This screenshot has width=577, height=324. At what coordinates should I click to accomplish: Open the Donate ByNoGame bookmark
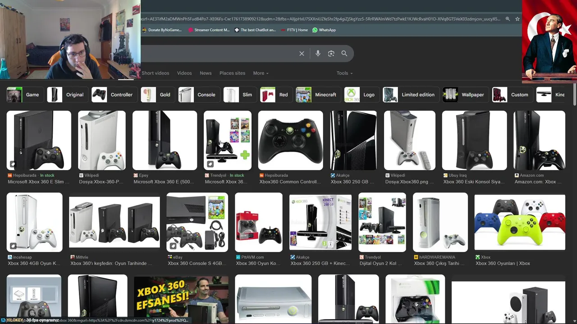[x=162, y=30]
